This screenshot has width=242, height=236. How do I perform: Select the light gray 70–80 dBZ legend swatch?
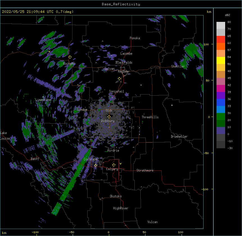coord(221,26)
